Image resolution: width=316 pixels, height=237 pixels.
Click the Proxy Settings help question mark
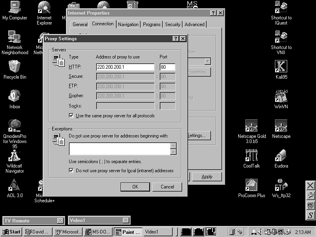tap(175, 38)
